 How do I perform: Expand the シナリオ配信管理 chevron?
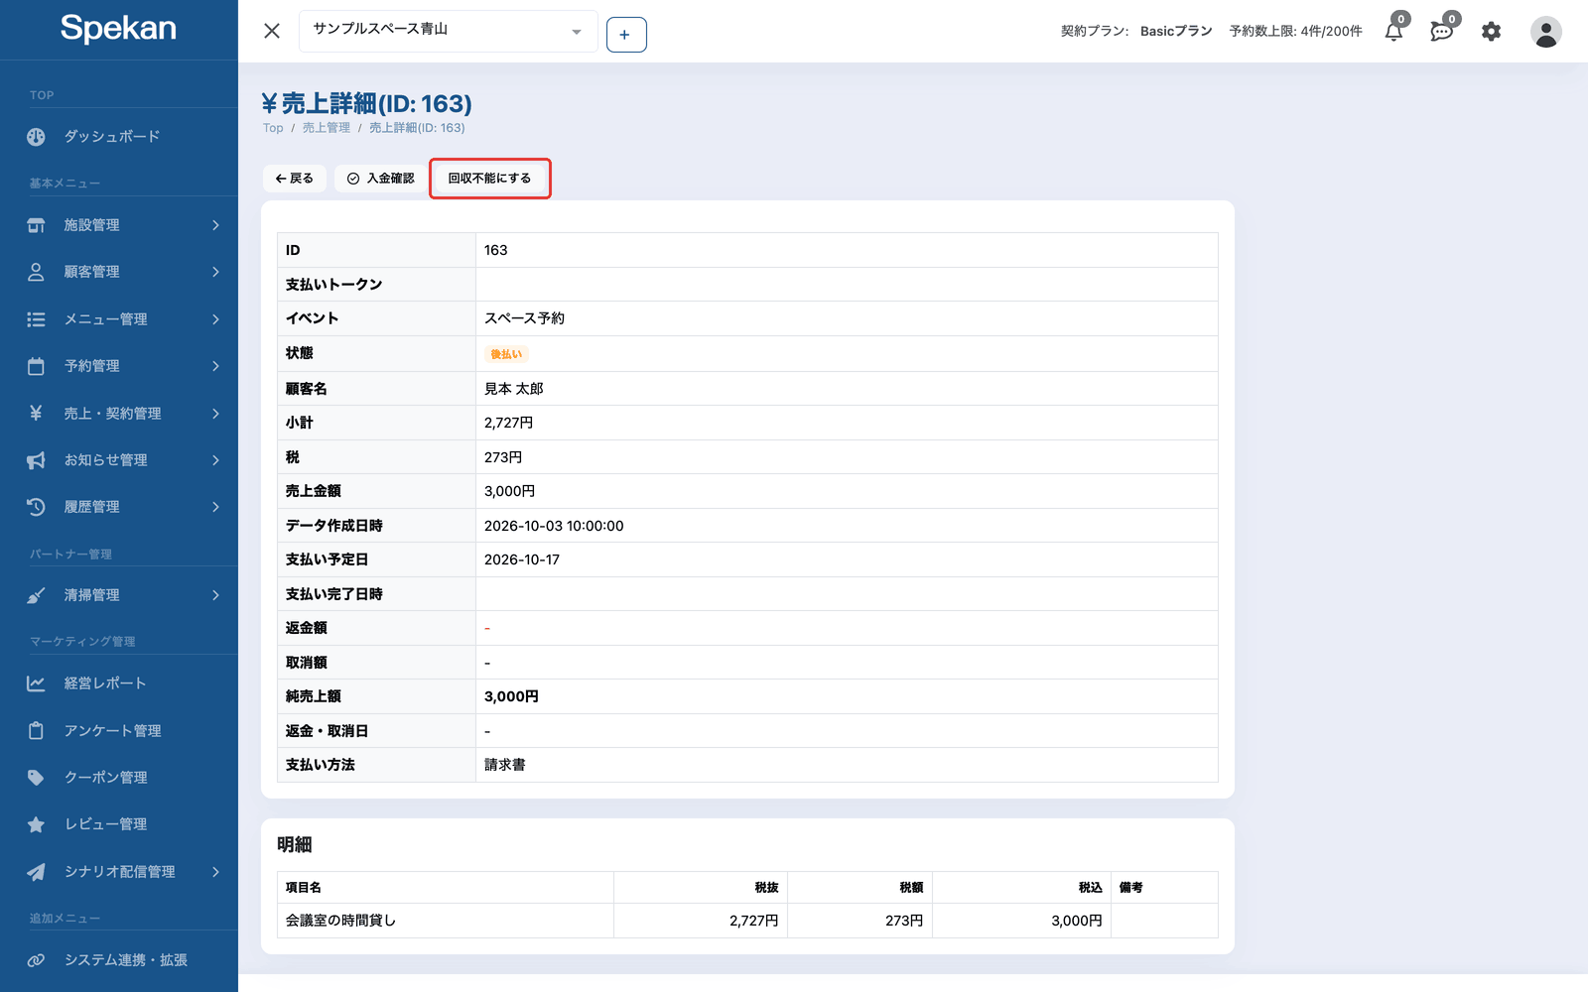click(x=215, y=872)
